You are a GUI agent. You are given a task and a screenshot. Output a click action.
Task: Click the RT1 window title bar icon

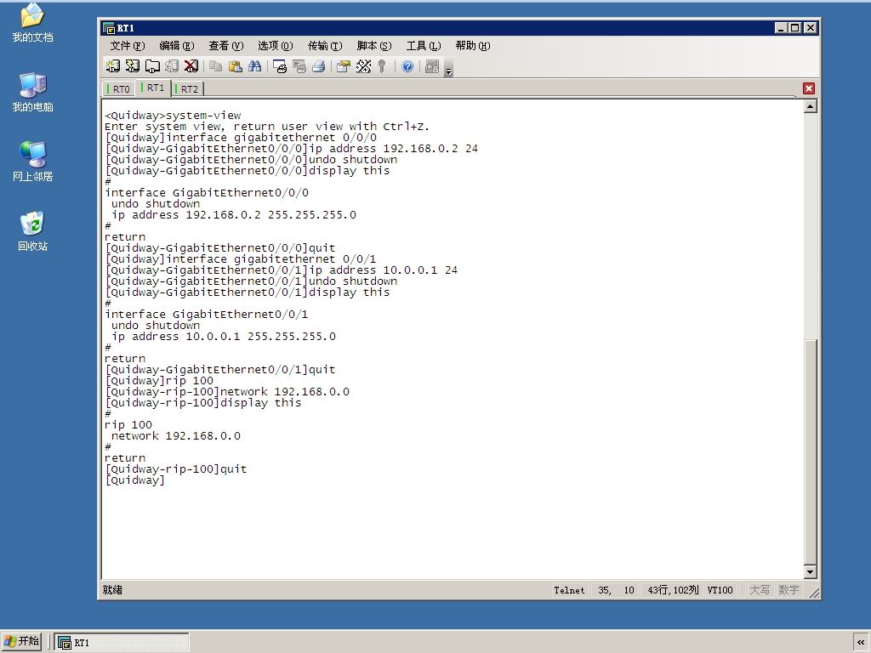pyautogui.click(x=109, y=28)
